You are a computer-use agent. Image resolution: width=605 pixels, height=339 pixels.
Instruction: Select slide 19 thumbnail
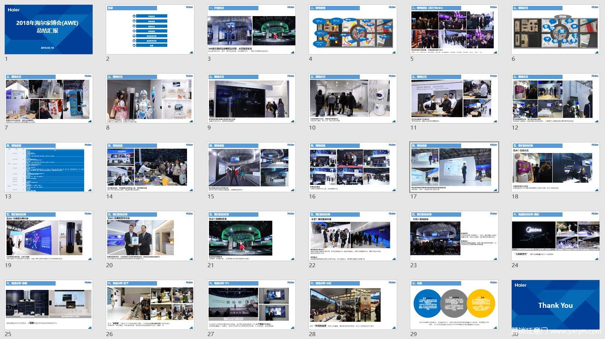(49, 236)
